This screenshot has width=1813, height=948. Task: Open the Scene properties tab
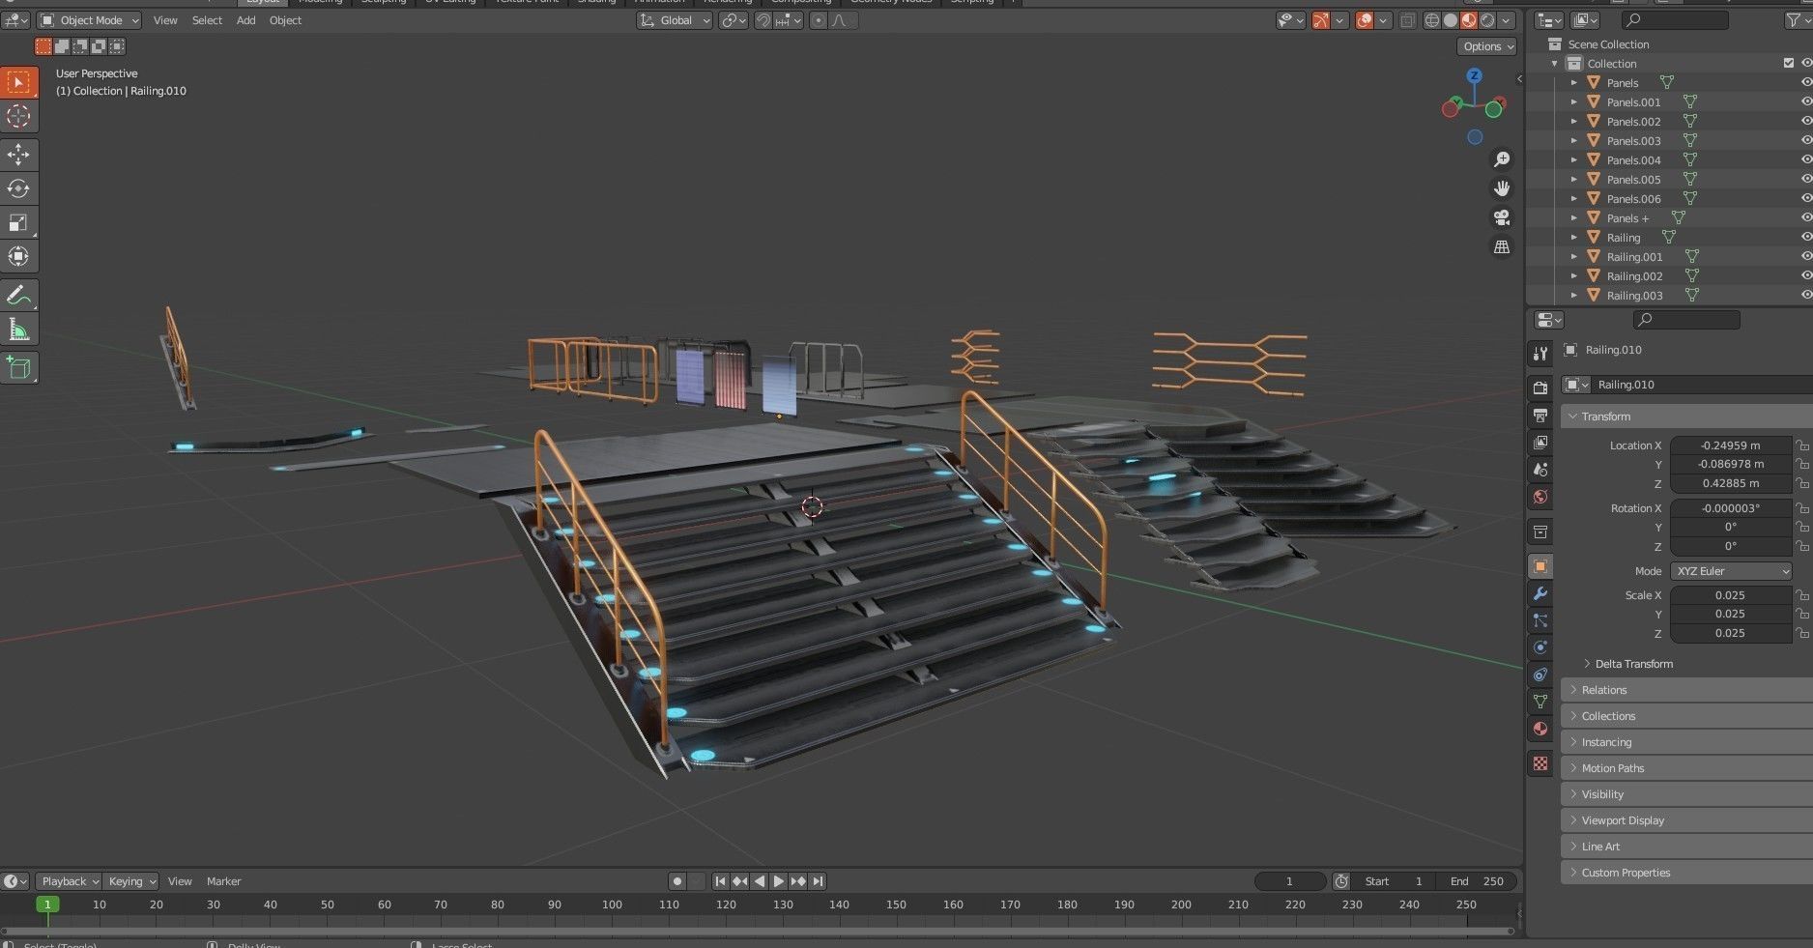pos(1540,469)
